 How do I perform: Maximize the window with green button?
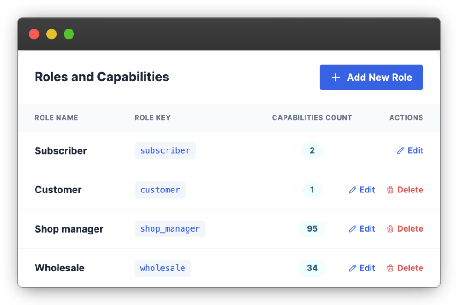coord(69,34)
